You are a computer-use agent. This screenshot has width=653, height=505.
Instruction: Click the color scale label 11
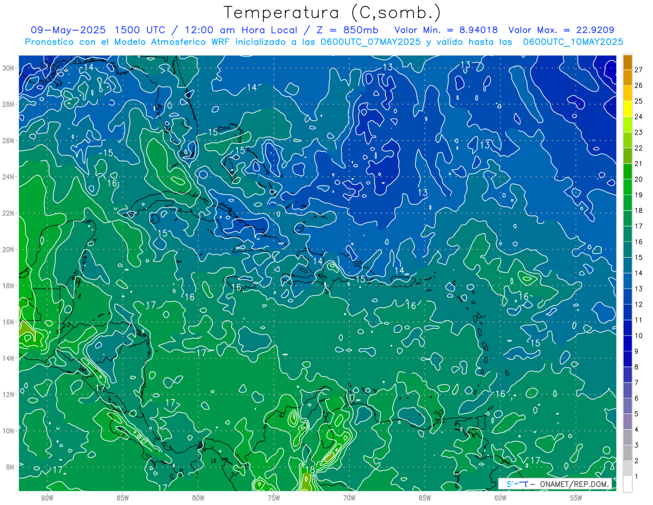[x=638, y=320]
